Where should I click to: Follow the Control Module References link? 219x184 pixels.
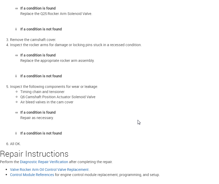pyautogui.click(x=32, y=175)
